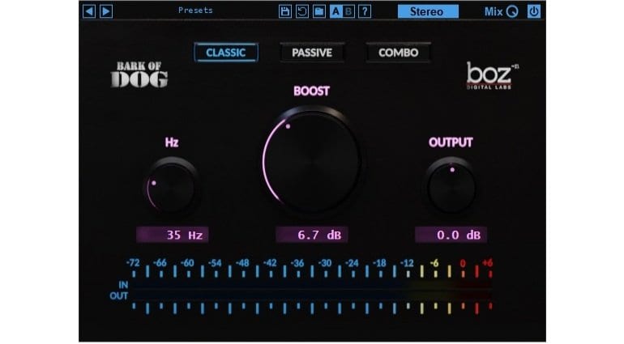The width and height of the screenshot is (624, 344).
Task: Click the Bark of Dog logo
Action: (139, 74)
